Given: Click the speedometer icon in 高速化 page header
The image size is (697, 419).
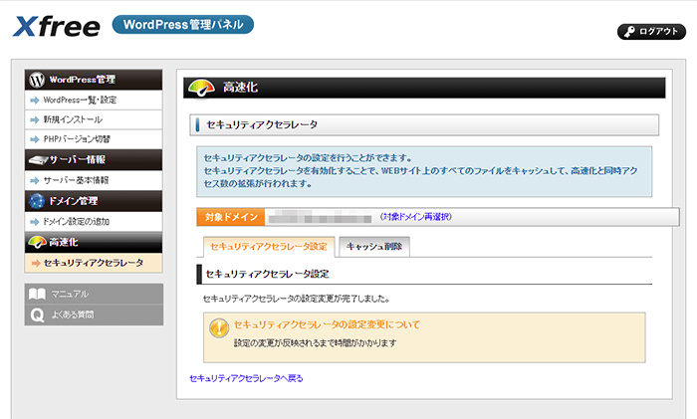Looking at the screenshot, I should coord(201,88).
